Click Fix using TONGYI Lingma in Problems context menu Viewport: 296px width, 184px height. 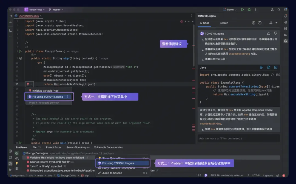(x=123, y=163)
